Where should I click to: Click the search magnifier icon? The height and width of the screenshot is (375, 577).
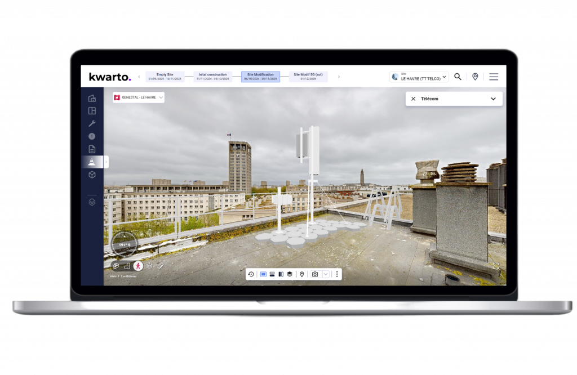458,77
